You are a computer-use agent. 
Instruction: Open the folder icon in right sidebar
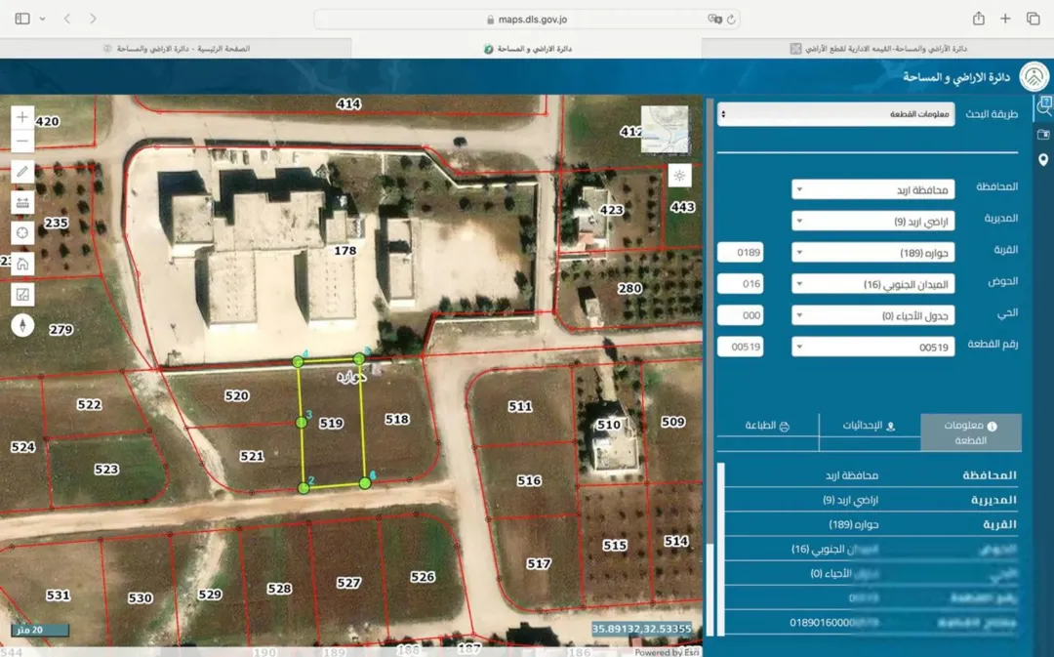coord(1043,135)
